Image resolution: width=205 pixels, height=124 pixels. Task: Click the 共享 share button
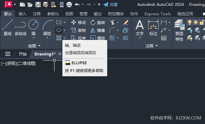pos(110,5)
